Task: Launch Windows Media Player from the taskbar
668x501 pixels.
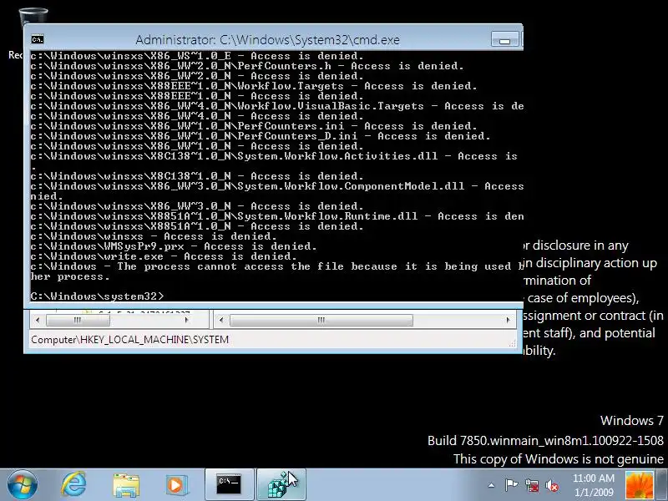Action: click(x=176, y=485)
